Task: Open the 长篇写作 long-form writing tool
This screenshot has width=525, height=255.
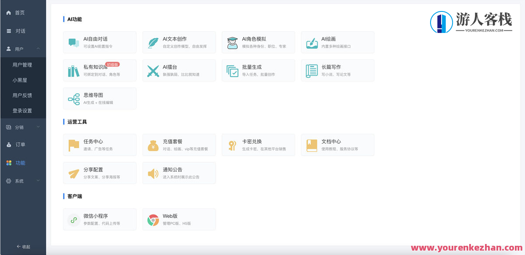Action: pyautogui.click(x=337, y=70)
